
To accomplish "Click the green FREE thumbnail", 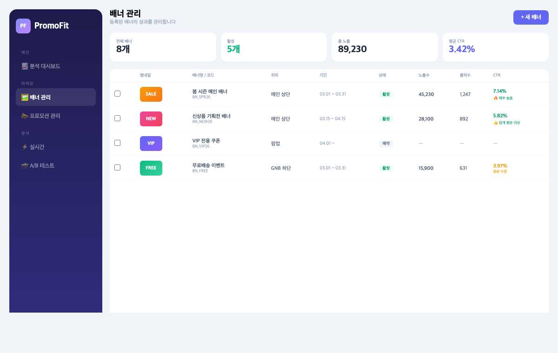I will pos(151,168).
